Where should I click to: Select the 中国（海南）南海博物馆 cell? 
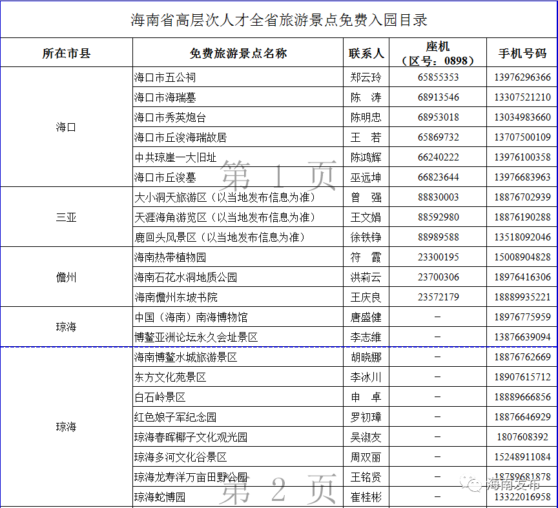pyautogui.click(x=238, y=317)
